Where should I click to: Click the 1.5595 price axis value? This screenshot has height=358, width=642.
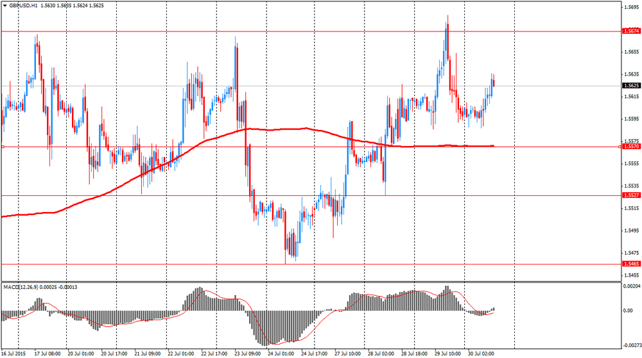pyautogui.click(x=631, y=118)
